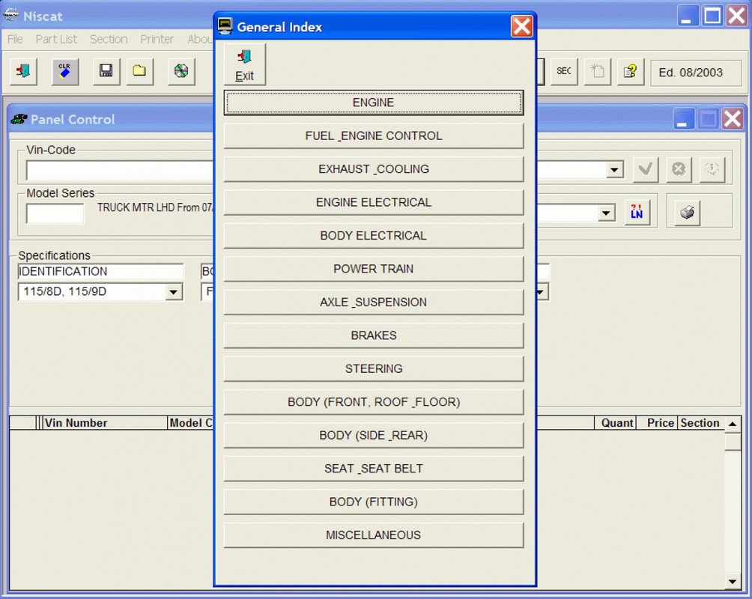Click the Model Series code input box
The width and height of the screenshot is (752, 599).
[55, 213]
